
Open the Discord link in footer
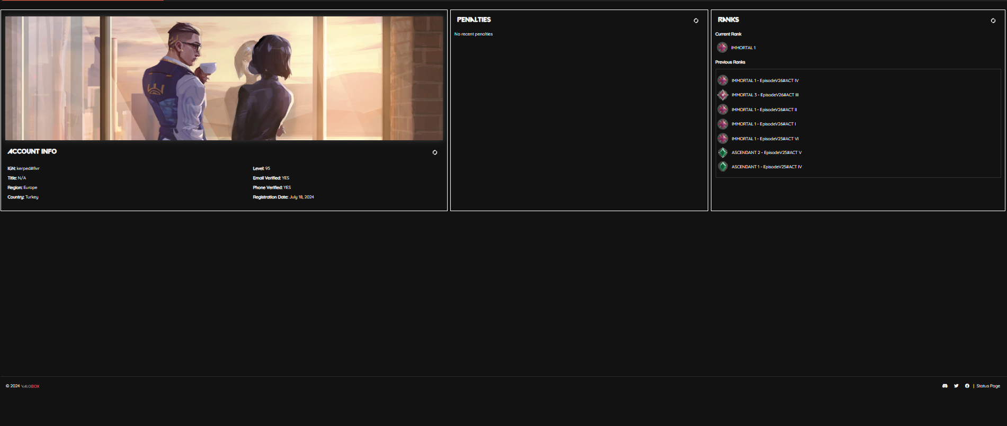pyautogui.click(x=945, y=386)
